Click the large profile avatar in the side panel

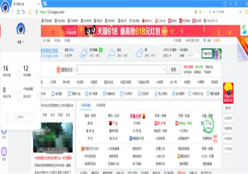21,29
